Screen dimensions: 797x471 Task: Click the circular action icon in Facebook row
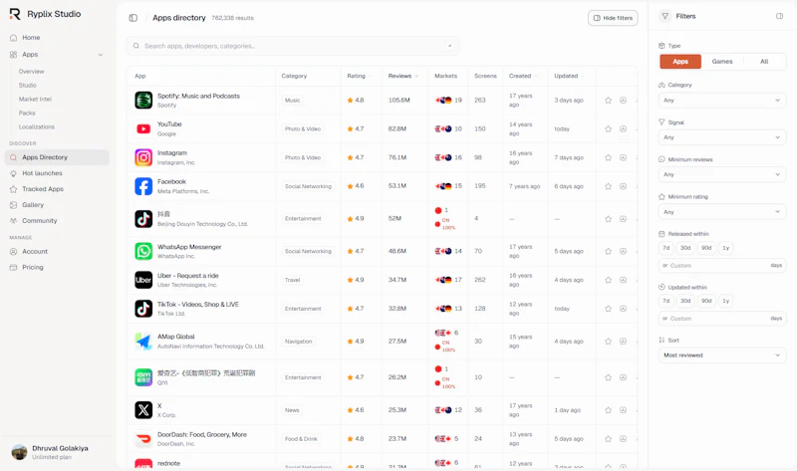point(624,186)
